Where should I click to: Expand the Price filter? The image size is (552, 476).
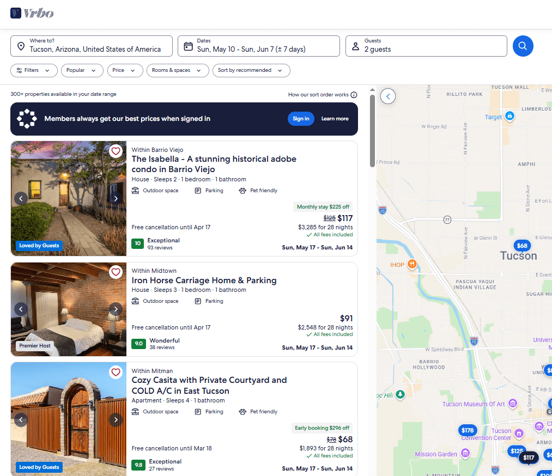pyautogui.click(x=125, y=70)
